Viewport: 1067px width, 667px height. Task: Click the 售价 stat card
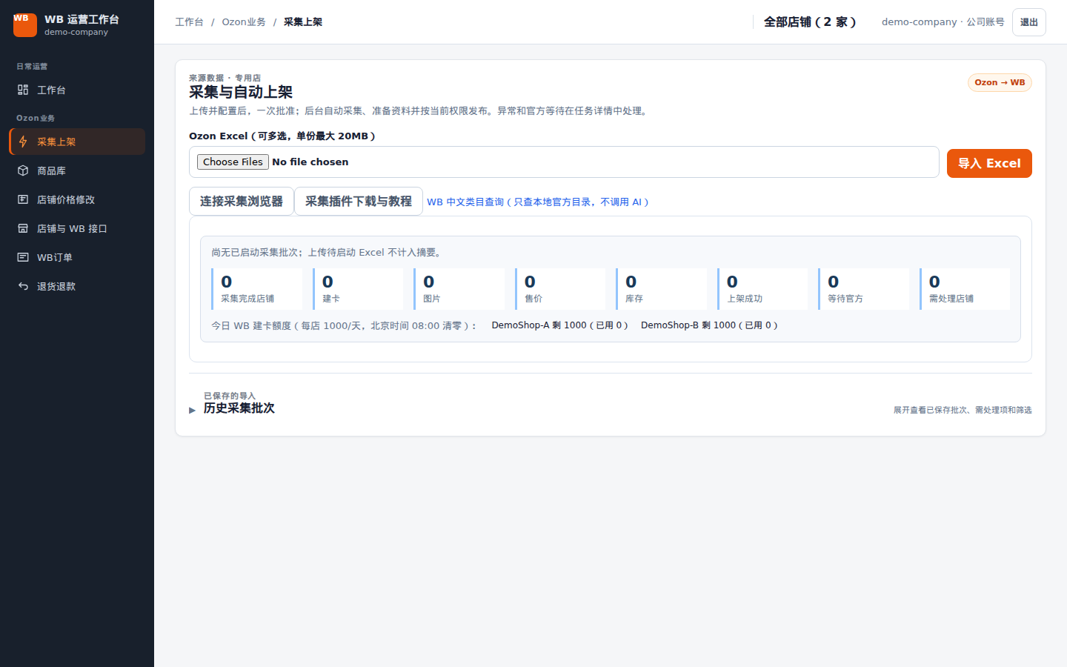point(560,289)
